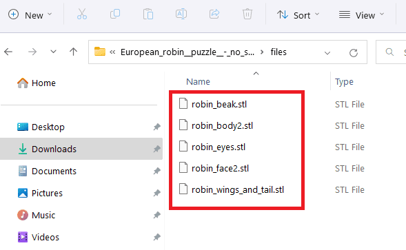Click the folder icon in address bar
The width and height of the screenshot is (406, 250).
100,52
